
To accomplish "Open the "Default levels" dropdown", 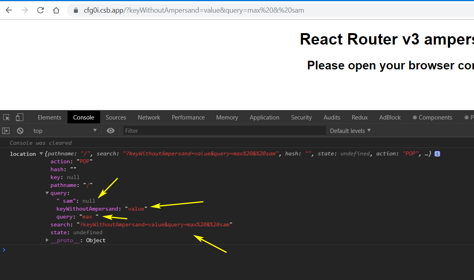I will pyautogui.click(x=349, y=131).
